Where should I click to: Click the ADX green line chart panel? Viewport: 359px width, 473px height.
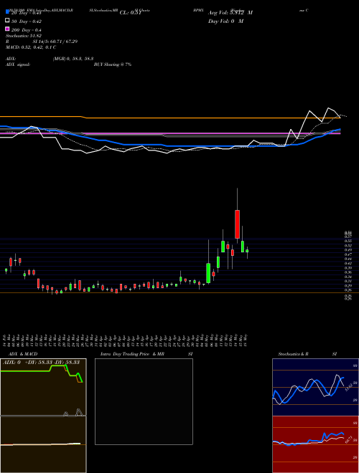43,387
